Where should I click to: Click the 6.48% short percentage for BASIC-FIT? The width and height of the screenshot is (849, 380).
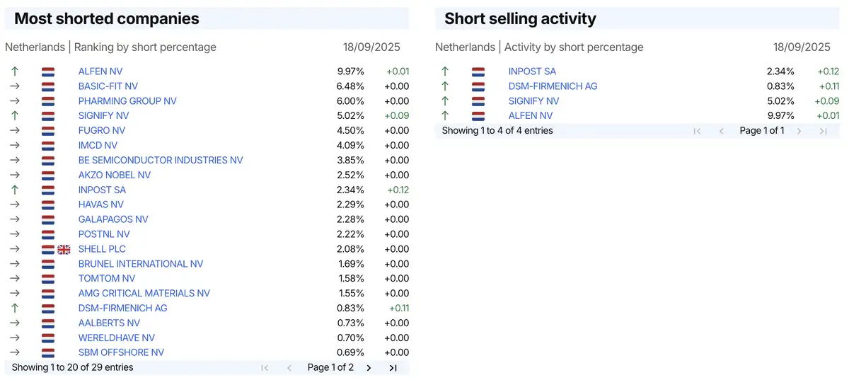[351, 86]
